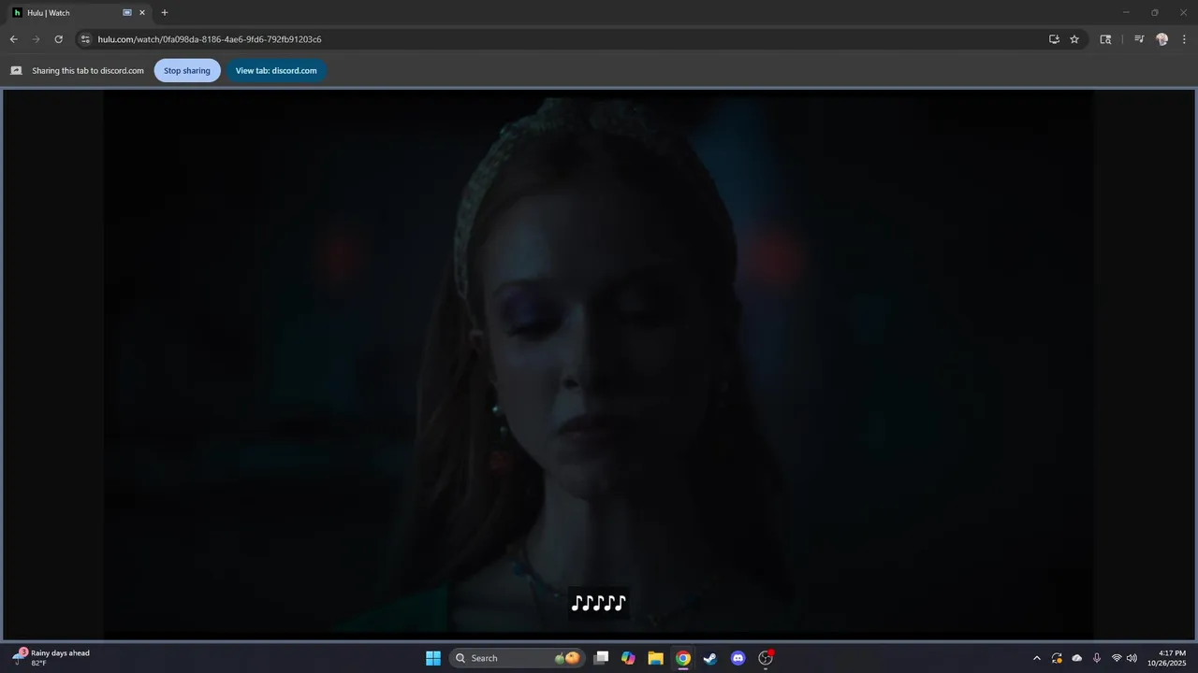Open the taskbar app with red badge
Viewport: 1198px width, 673px height.
point(766,658)
